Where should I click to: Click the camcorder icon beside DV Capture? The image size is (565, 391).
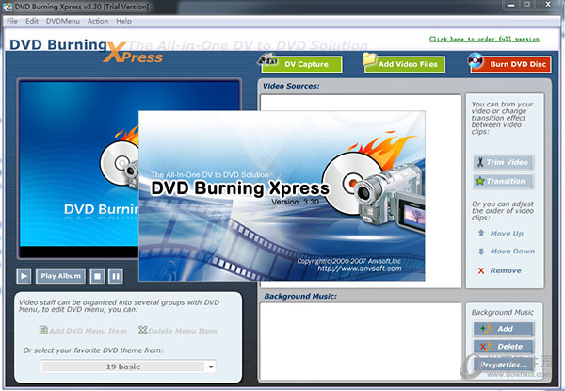[x=267, y=60]
